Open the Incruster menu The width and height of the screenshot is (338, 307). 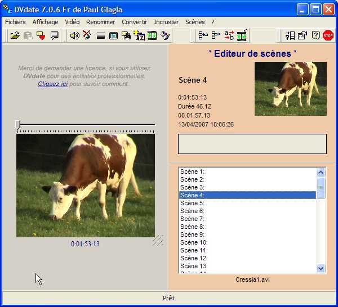pos(166,22)
